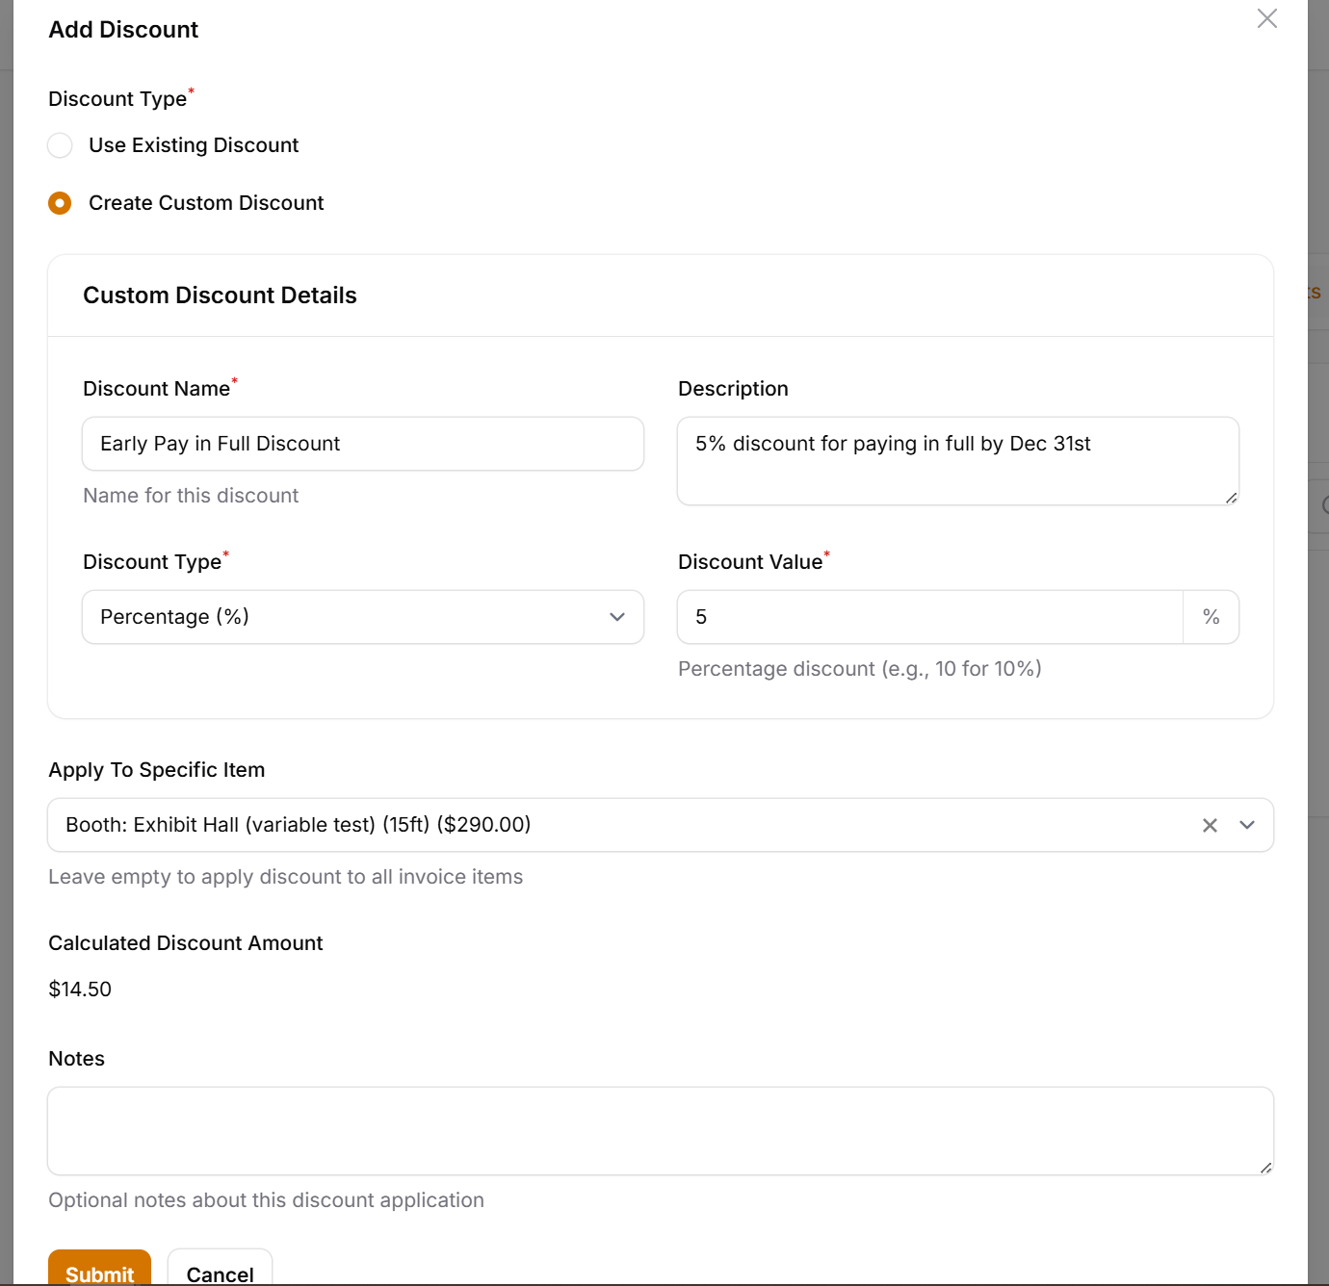Click the Use Existing Discount label text

(194, 145)
